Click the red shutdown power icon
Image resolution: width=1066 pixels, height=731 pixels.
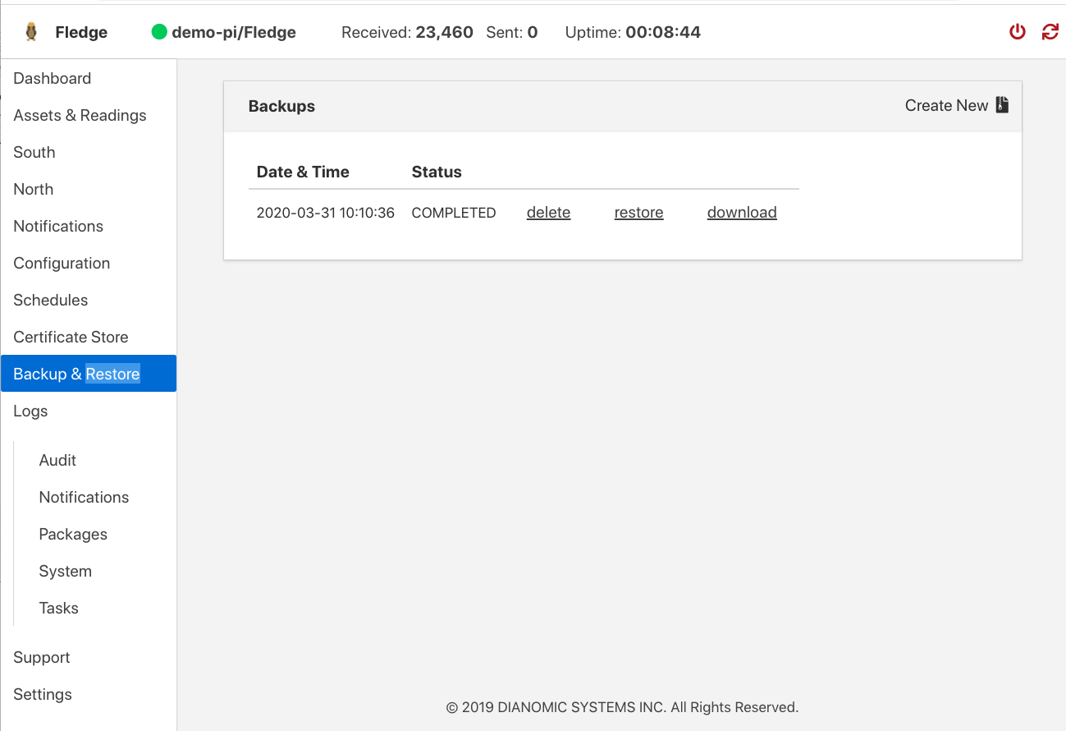pos(1018,32)
